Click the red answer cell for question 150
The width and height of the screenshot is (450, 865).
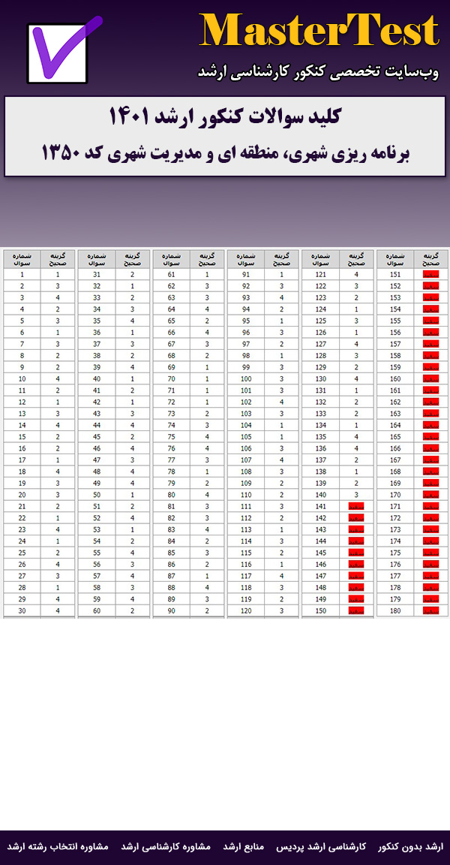click(358, 612)
